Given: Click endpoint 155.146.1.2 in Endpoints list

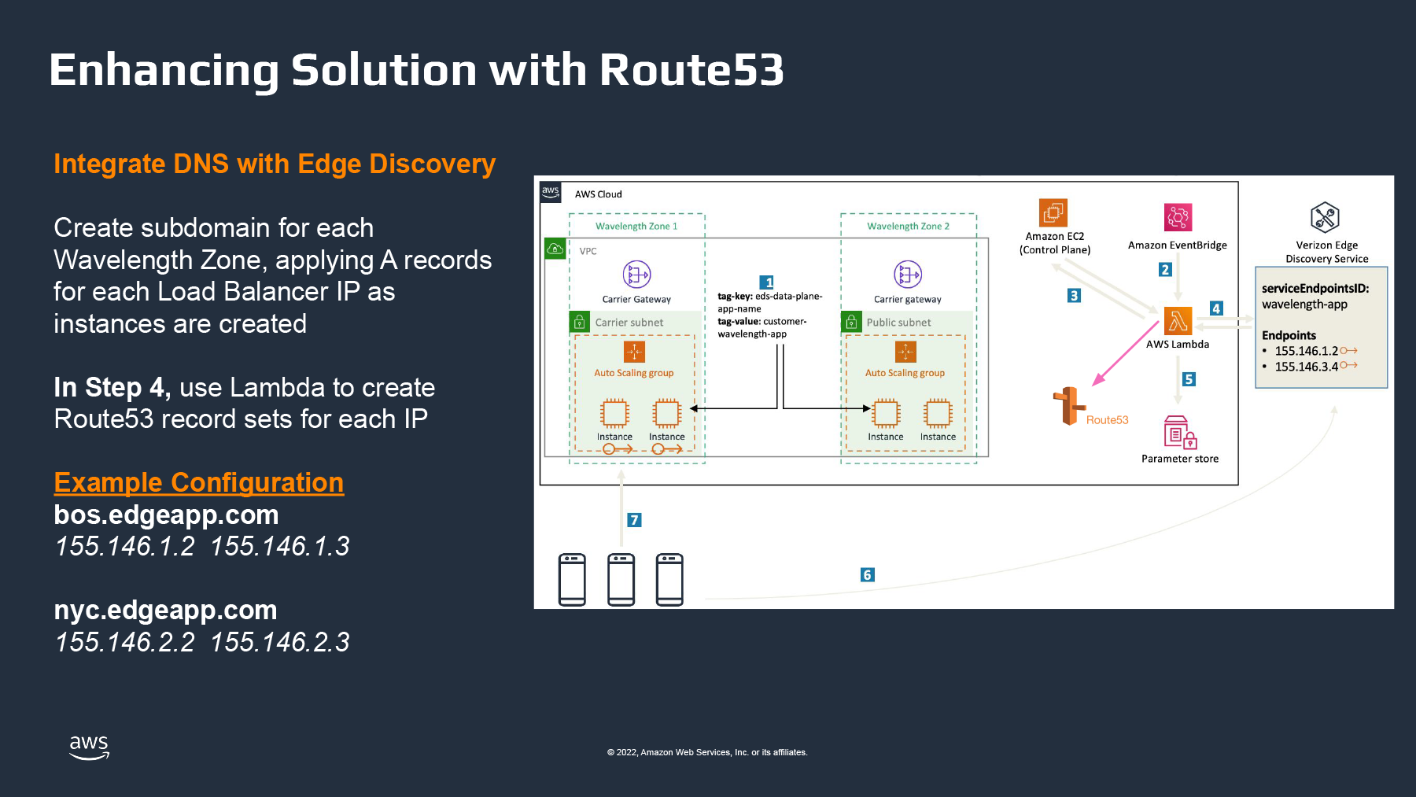Looking at the screenshot, I should [x=1307, y=351].
